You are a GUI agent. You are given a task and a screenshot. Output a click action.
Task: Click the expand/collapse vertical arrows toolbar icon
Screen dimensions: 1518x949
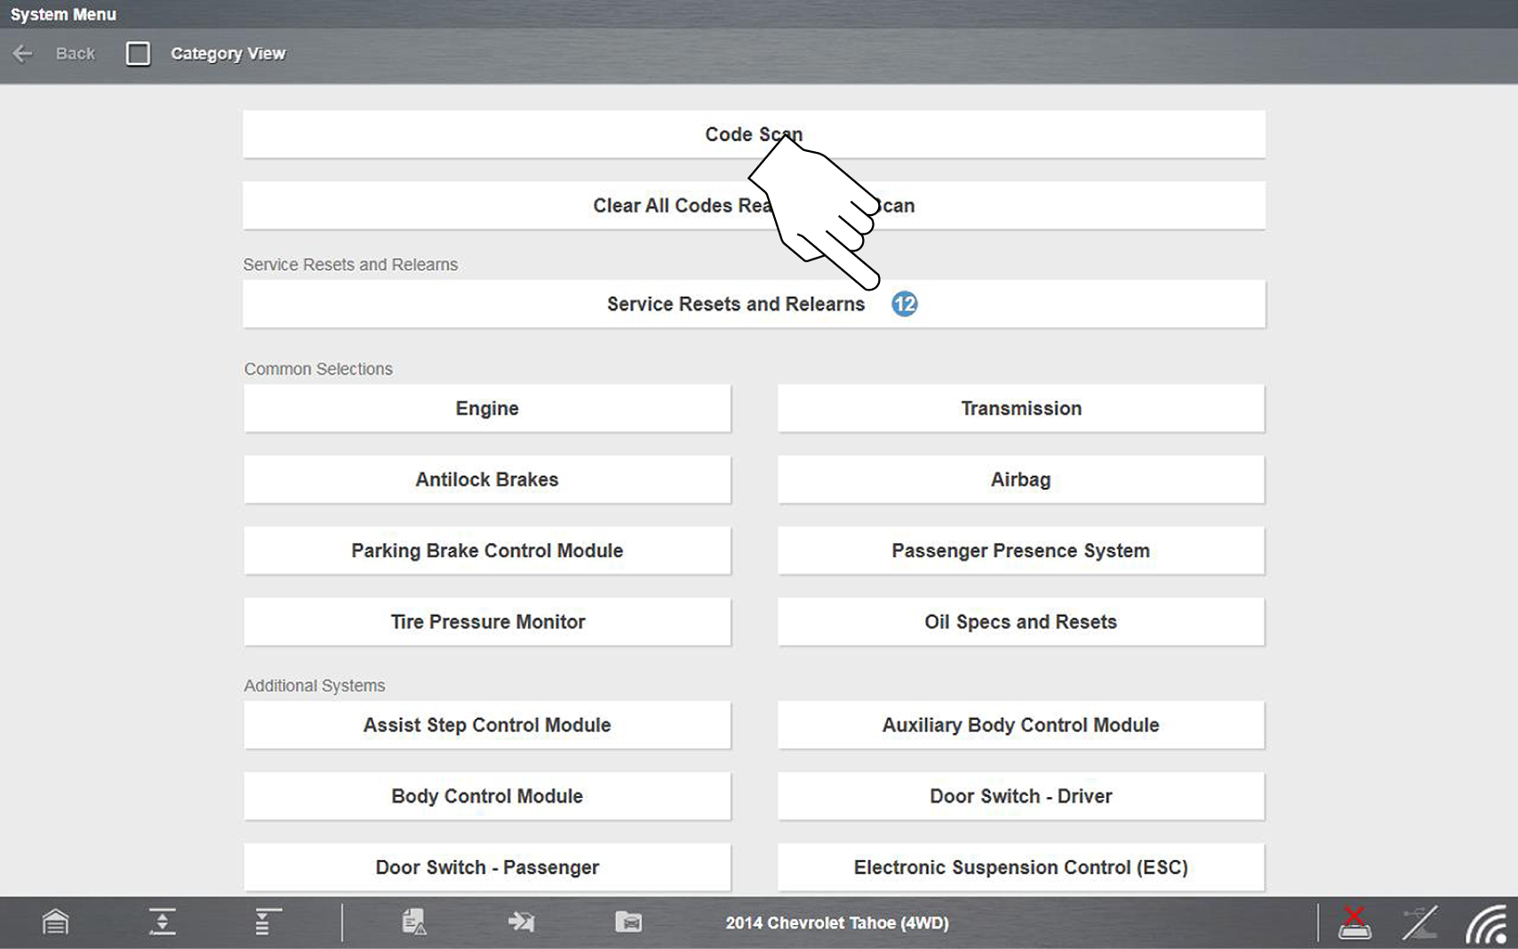tap(162, 922)
